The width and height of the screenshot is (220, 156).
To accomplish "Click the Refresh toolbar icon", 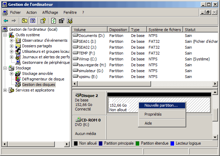I will pyautogui.click(x=54, y=21).
